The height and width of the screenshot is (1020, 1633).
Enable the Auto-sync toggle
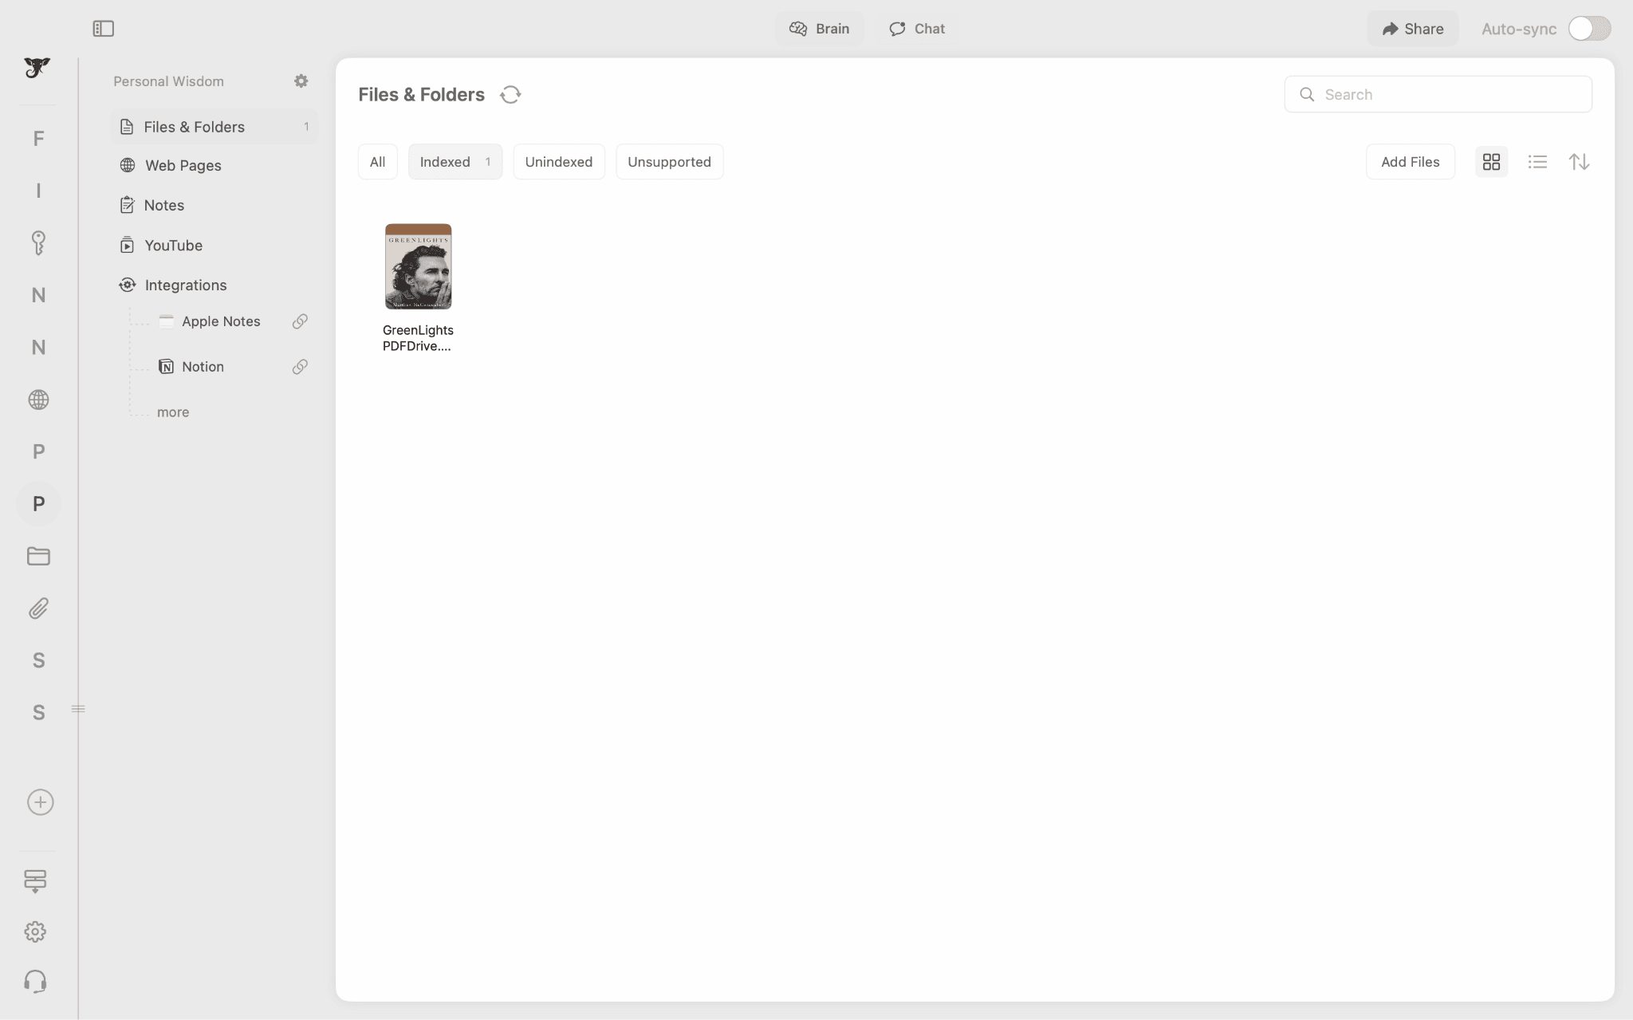click(x=1588, y=29)
